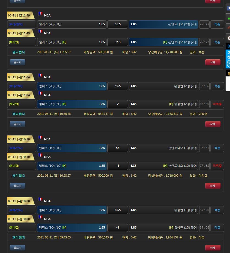Select the 멤피스 (1Q) handicap pick
This screenshot has width=230, height=253.
[72, 228]
